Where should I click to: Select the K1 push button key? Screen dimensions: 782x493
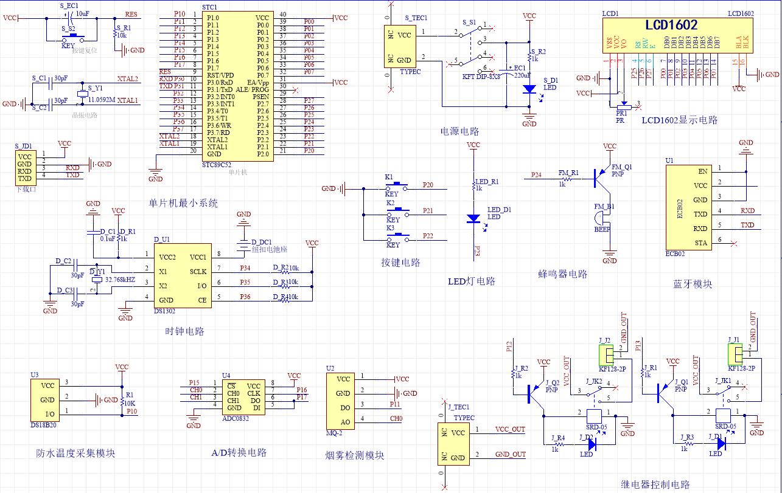tap(399, 185)
